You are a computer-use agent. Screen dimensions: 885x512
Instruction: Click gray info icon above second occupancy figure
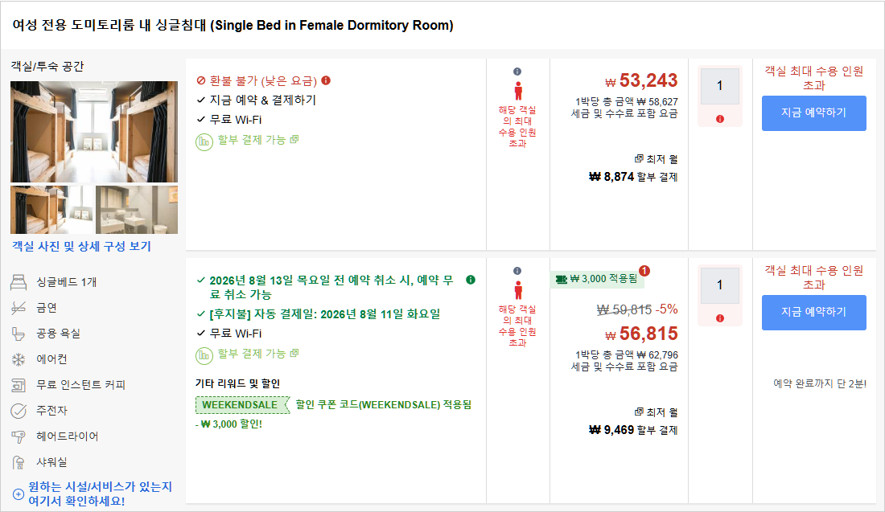click(x=517, y=271)
